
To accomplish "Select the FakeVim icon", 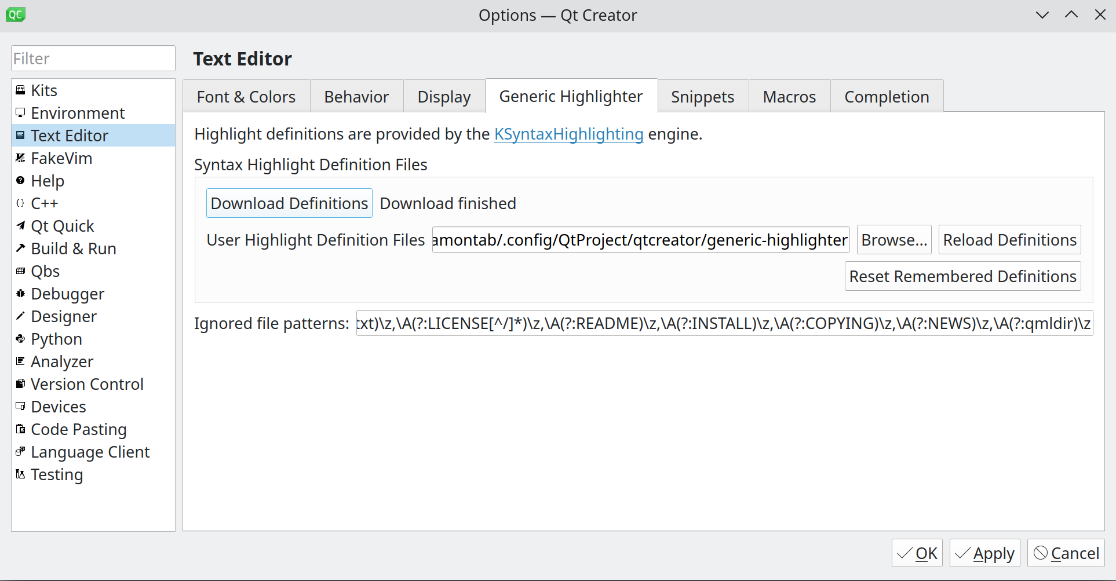I will [x=20, y=158].
